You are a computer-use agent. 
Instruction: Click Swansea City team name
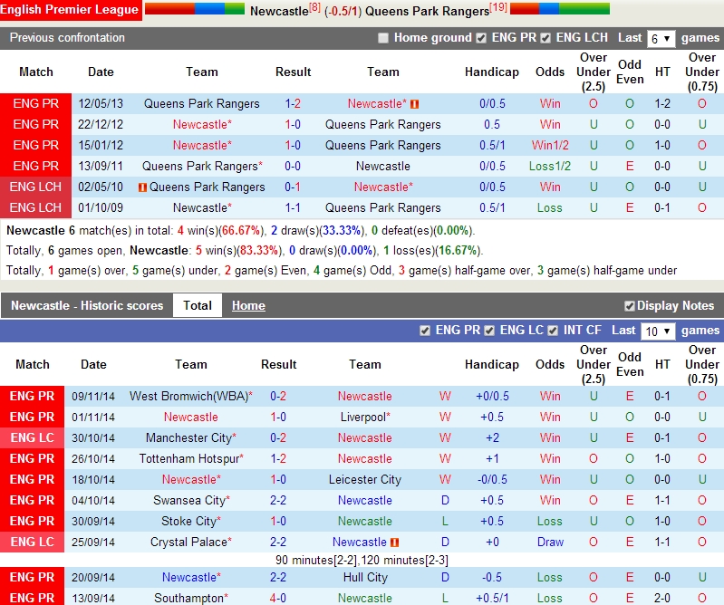point(190,500)
